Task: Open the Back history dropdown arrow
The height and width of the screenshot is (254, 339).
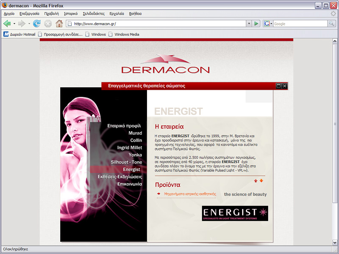Action: click(x=14, y=24)
